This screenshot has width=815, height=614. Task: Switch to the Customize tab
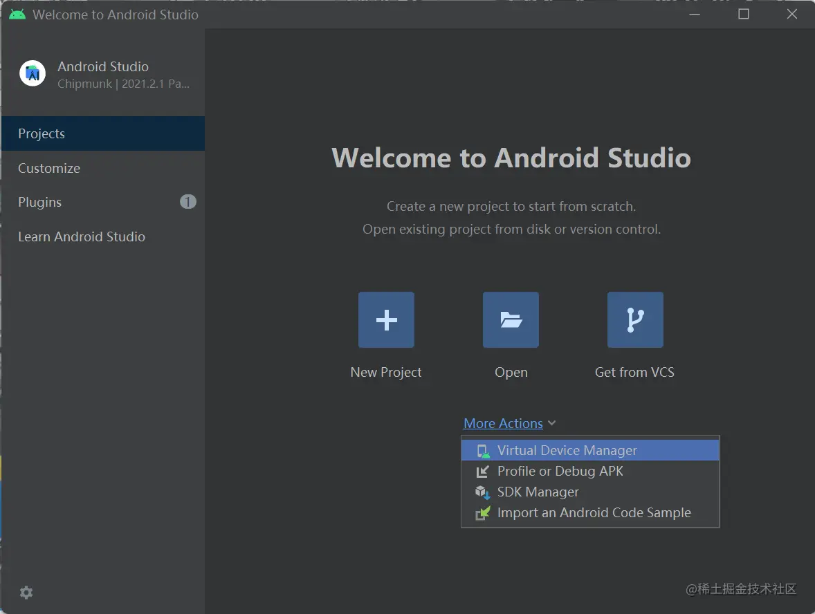[x=103, y=168]
